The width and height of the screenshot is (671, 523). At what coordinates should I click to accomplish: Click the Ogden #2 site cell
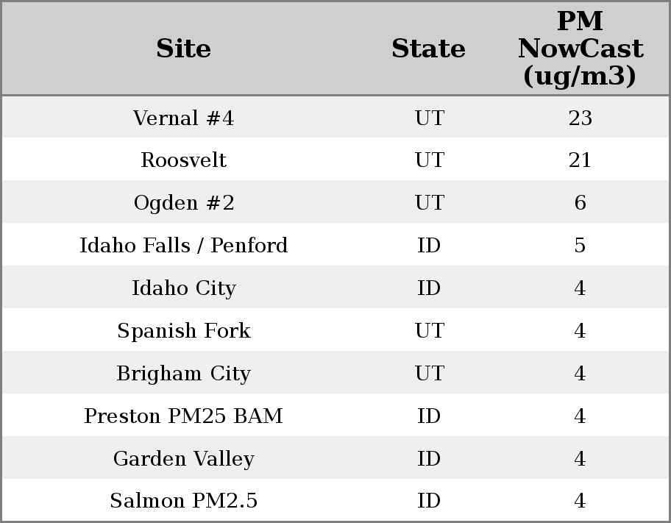[x=184, y=203]
